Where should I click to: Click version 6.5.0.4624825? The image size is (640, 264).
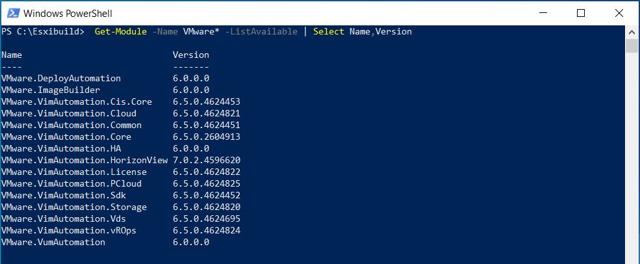[x=207, y=183]
